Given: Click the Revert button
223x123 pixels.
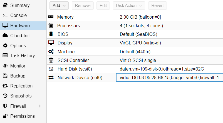Looking at the screenshot, I should tap(157, 6).
